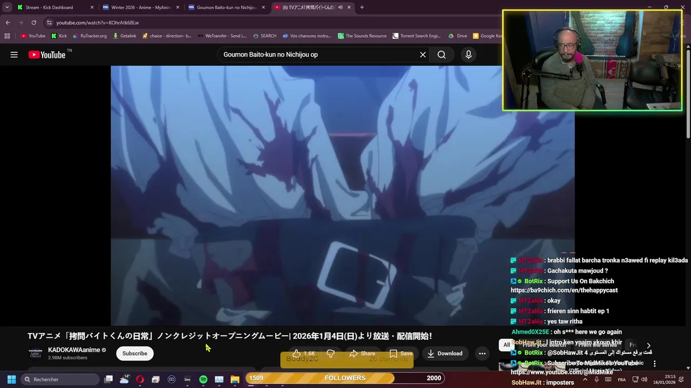
Task: Open Task View from taskbar
Action: (x=109, y=379)
